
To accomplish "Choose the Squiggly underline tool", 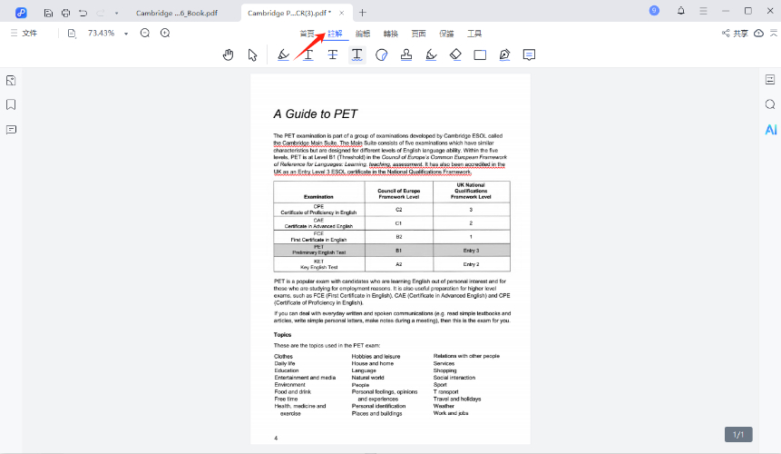I will tap(357, 54).
